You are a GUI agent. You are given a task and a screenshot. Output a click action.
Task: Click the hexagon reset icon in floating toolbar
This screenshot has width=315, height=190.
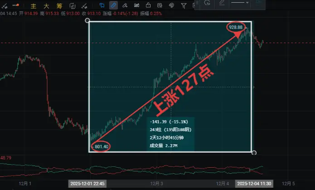[x=207, y=3]
